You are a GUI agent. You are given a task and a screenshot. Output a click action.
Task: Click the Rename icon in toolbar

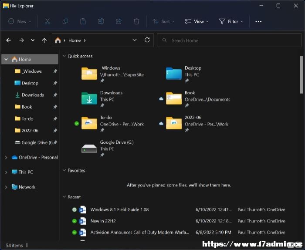point(101,21)
